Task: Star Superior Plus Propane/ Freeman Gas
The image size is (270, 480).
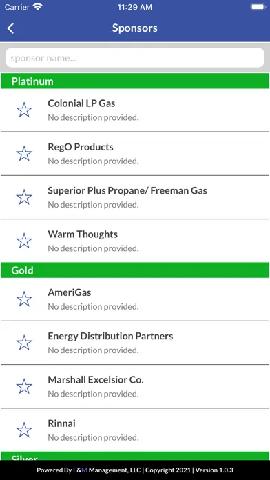Action: (24, 197)
